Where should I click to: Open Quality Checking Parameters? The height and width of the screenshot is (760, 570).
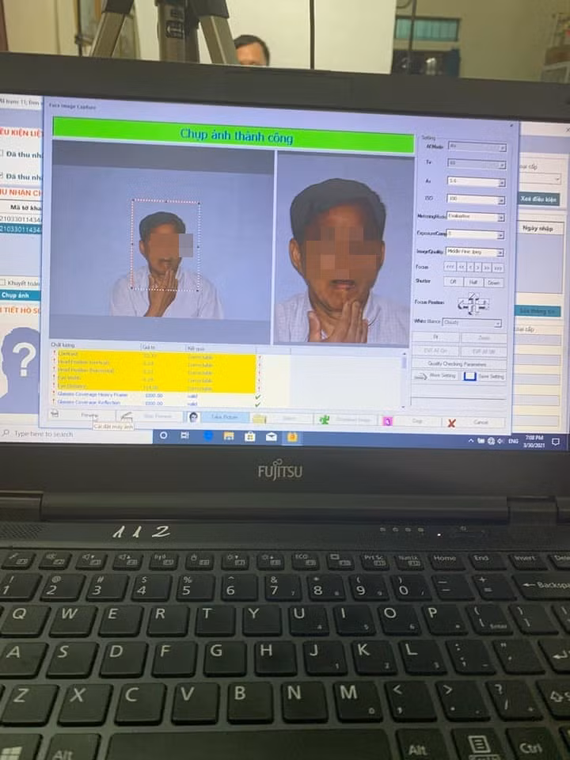(459, 363)
